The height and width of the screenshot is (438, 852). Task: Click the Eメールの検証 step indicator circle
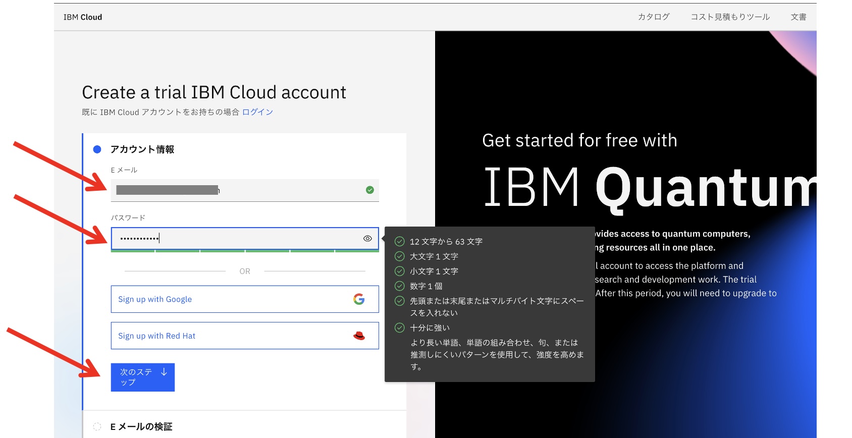point(97,427)
